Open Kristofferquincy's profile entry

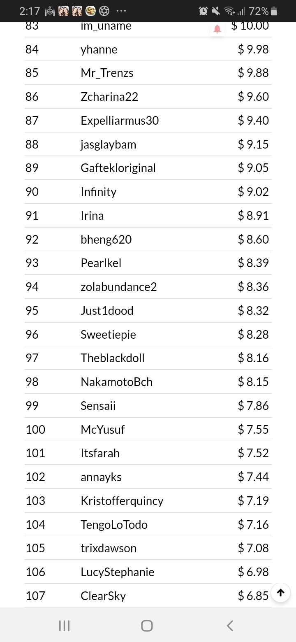[122, 501]
